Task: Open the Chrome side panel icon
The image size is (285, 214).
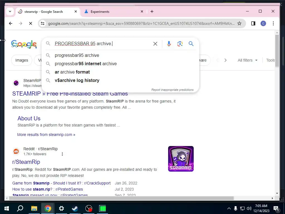Action: tap(253, 23)
